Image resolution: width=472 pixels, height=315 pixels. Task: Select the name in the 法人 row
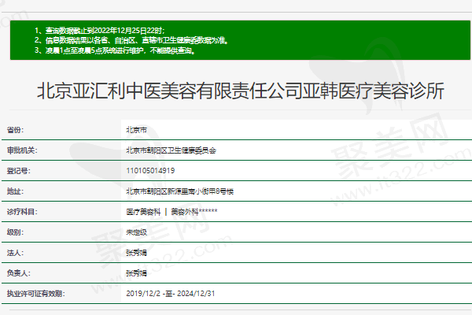[x=136, y=253]
